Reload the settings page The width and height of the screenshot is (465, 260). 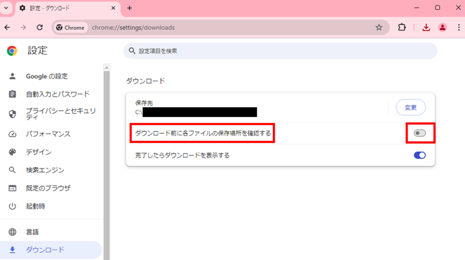40,27
